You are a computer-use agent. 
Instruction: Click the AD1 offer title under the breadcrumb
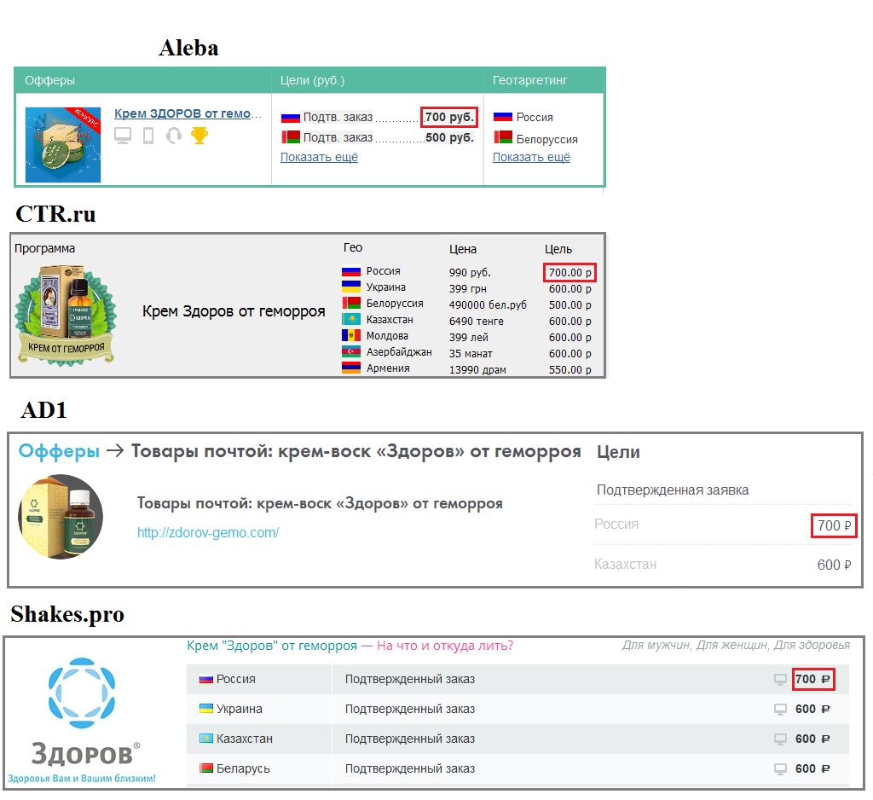point(320,503)
